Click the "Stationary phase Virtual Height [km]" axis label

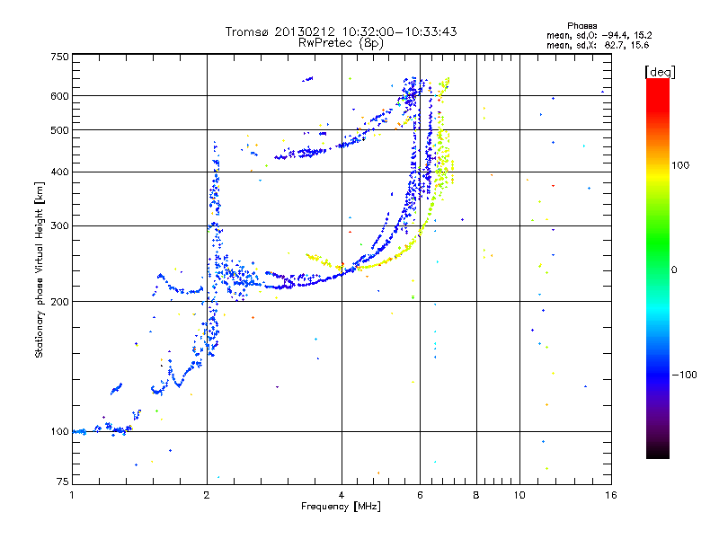point(40,270)
